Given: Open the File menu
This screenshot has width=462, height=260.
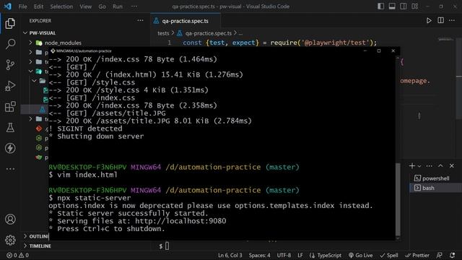Looking at the screenshot, I should [22, 6].
